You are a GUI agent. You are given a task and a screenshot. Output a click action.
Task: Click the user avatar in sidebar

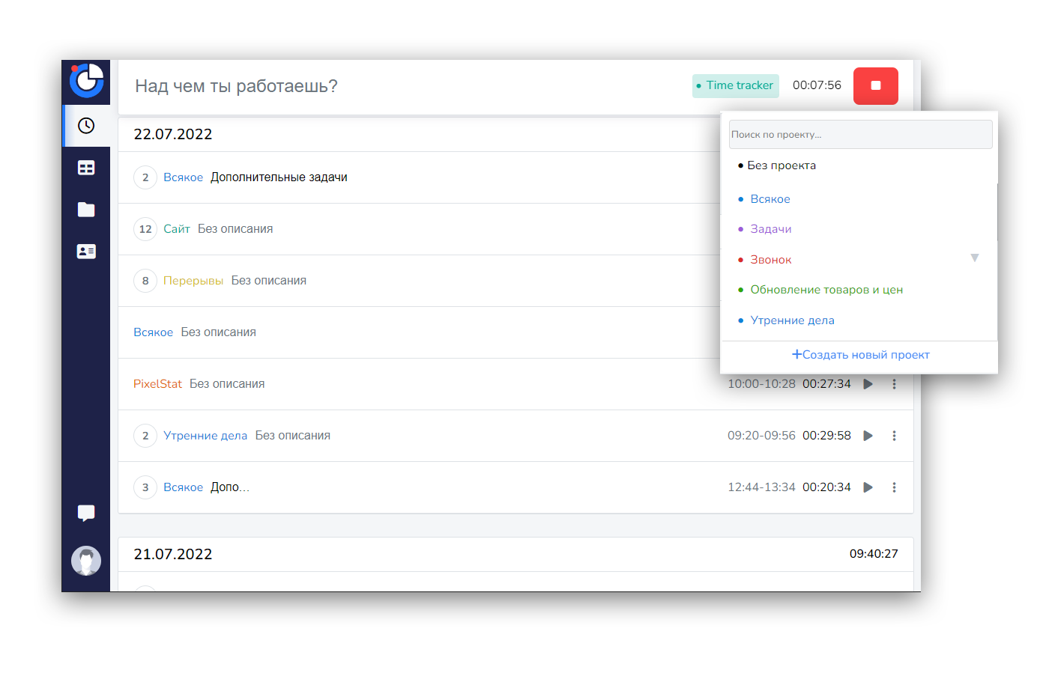tap(86, 561)
